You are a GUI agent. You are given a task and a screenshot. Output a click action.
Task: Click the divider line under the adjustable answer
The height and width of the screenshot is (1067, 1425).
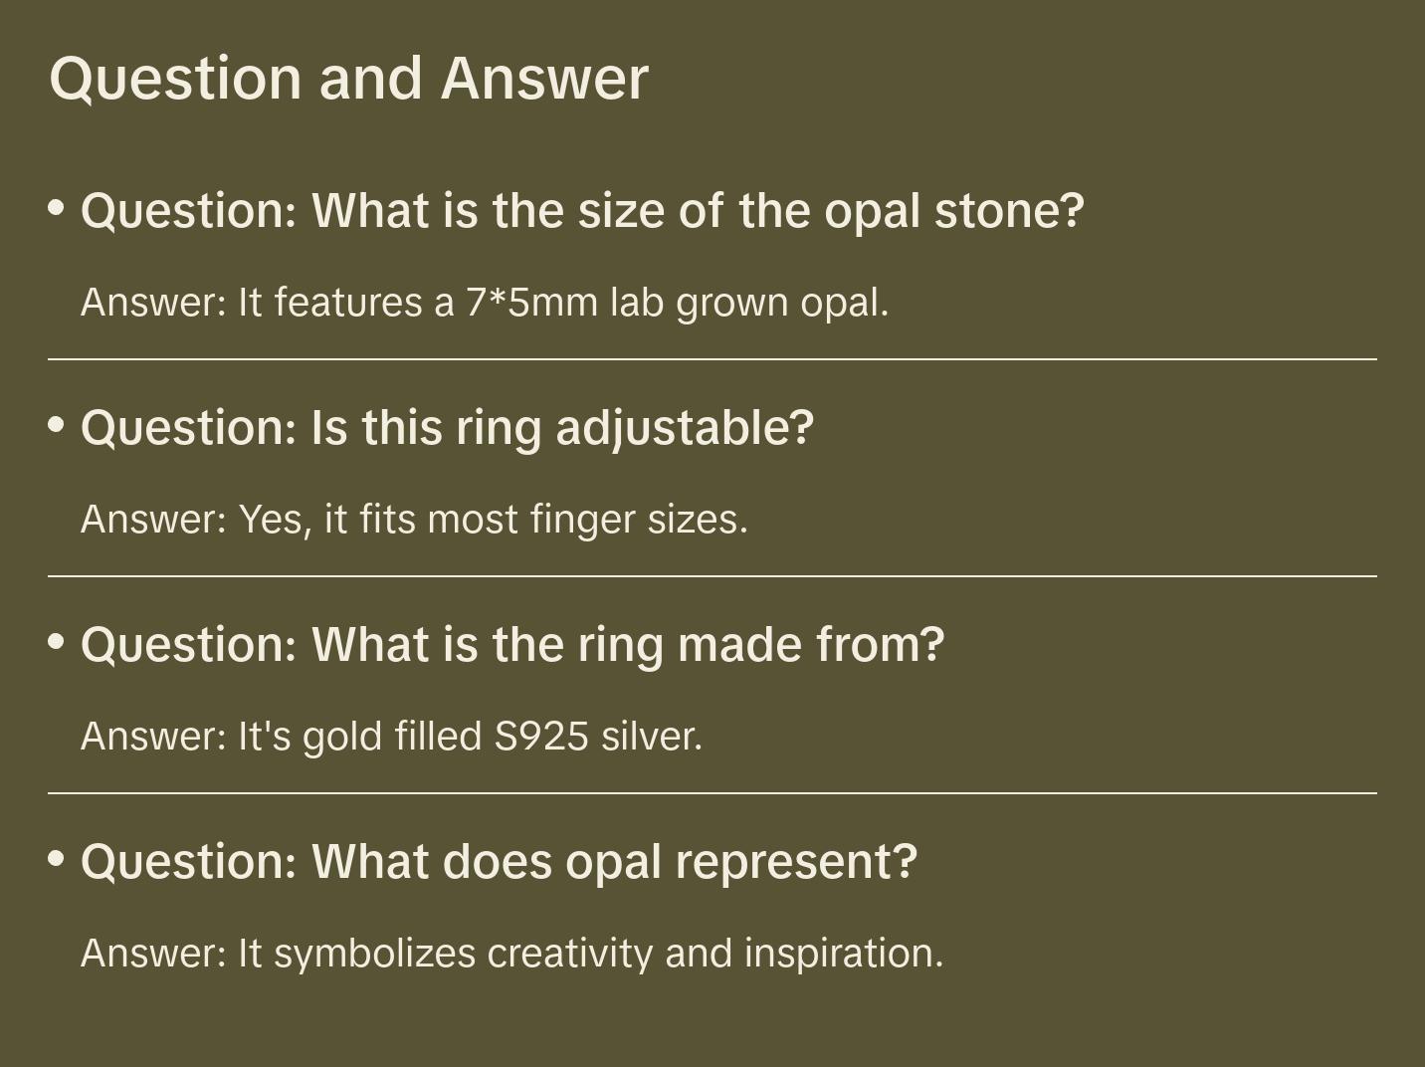(x=712, y=576)
